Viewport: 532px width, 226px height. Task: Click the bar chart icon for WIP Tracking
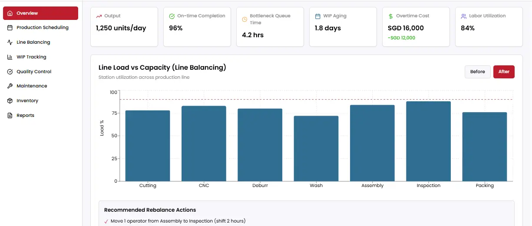pyautogui.click(x=10, y=57)
